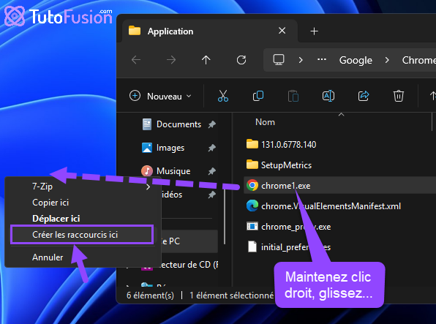Expand chevron before the ellipsis in address bar

pos(301,60)
